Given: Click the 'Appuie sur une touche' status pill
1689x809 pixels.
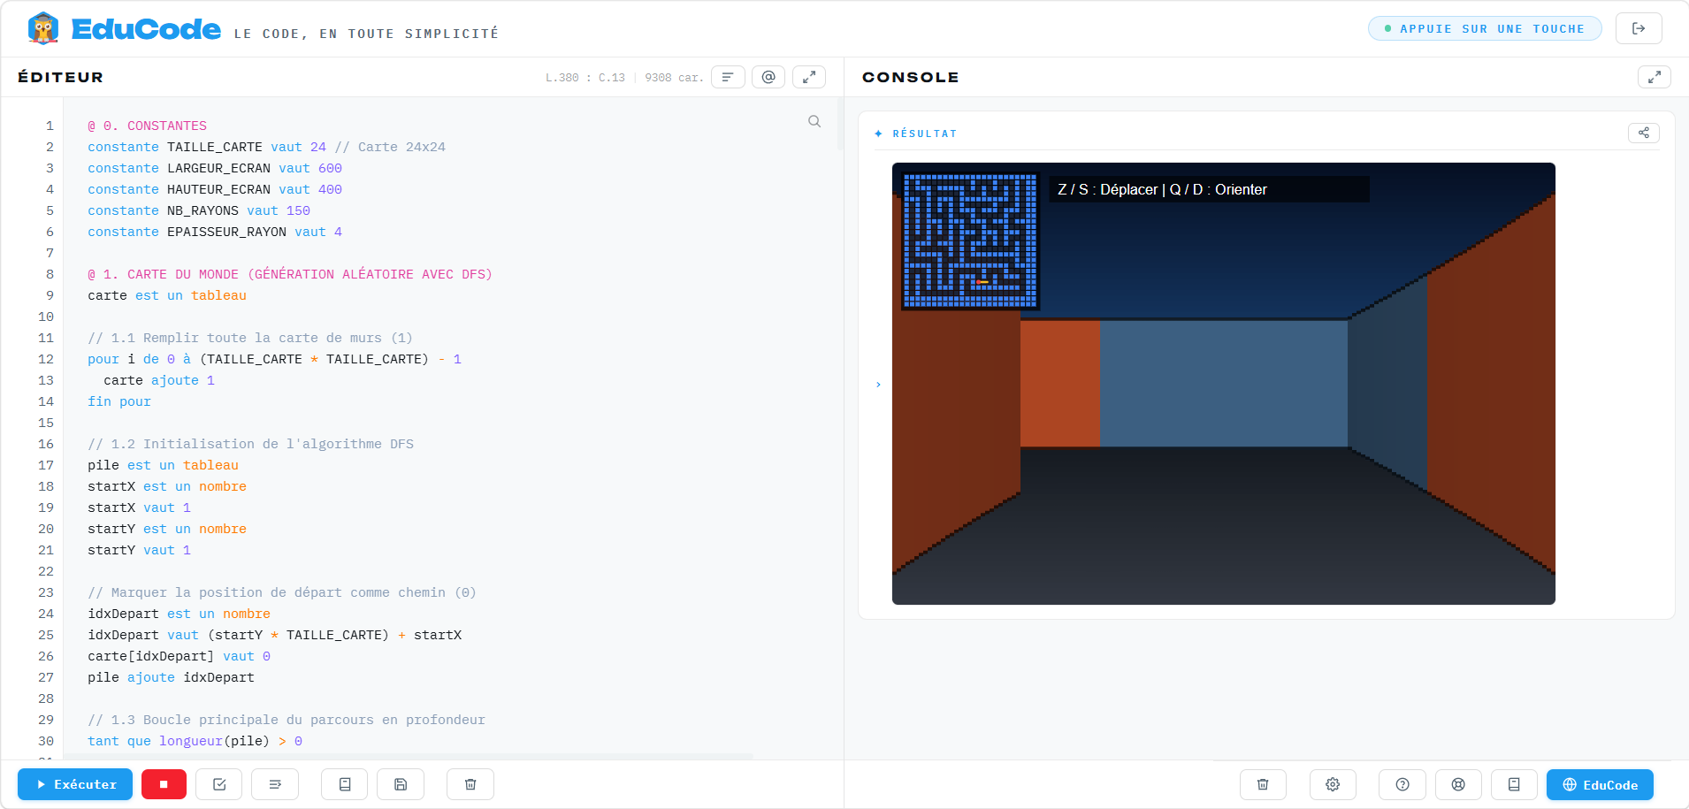Looking at the screenshot, I should 1485,28.
